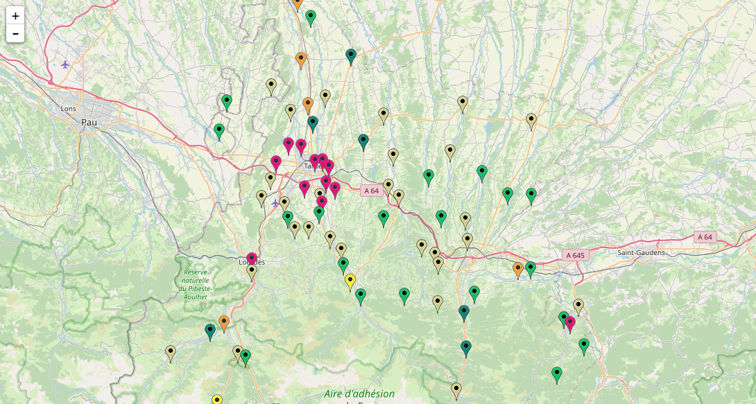
Task: Open the westernmost beige marker southwest of Lourdes
Action: (171, 353)
